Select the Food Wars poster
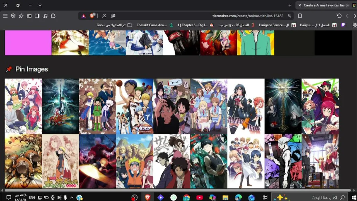 click(246, 161)
